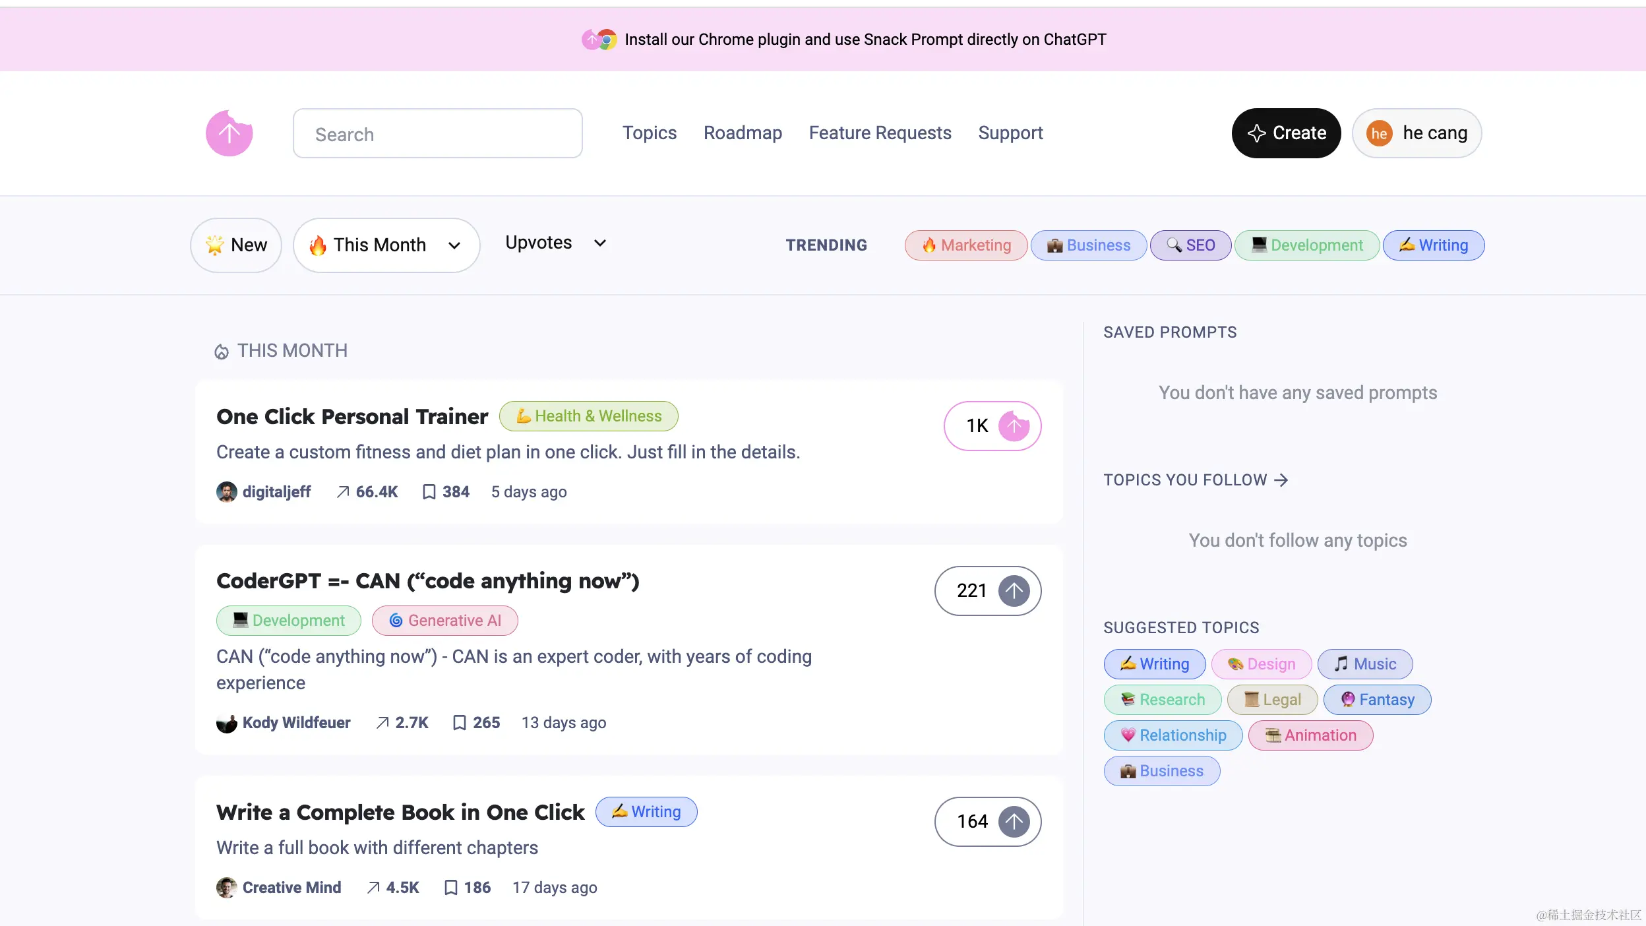Click Creative Mind's avatar
This screenshot has height=926, width=1646.
click(x=226, y=888)
